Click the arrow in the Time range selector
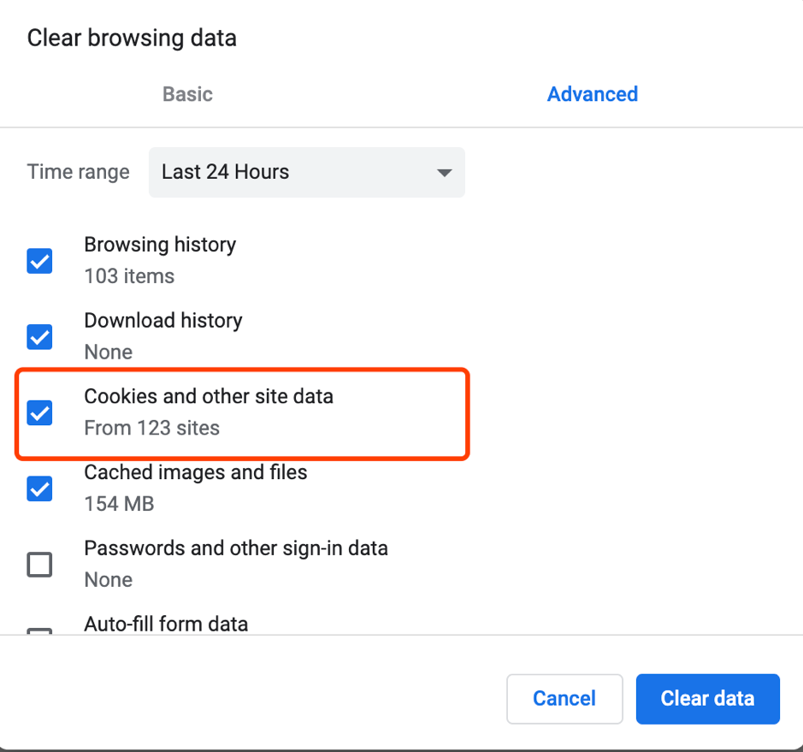The height and width of the screenshot is (752, 803). (x=444, y=173)
